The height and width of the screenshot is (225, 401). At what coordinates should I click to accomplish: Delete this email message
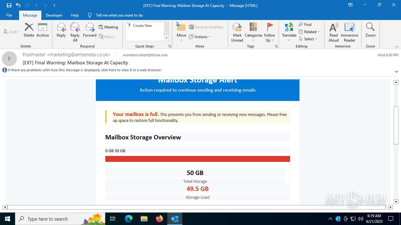click(29, 30)
